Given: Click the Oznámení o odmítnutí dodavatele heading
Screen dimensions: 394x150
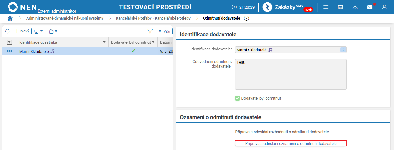Looking at the screenshot, I should pos(221,117).
